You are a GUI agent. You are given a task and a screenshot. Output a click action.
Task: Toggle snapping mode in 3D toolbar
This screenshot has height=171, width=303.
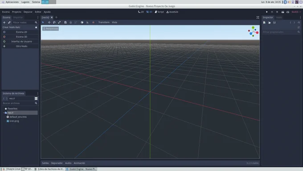[x=87, y=22]
